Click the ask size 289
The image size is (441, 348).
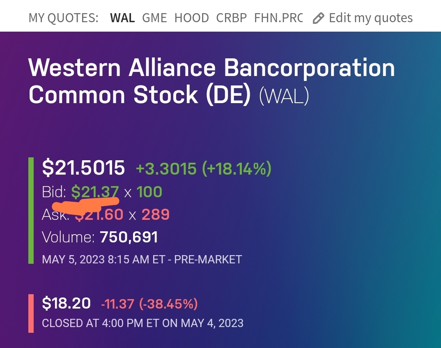[x=155, y=214]
